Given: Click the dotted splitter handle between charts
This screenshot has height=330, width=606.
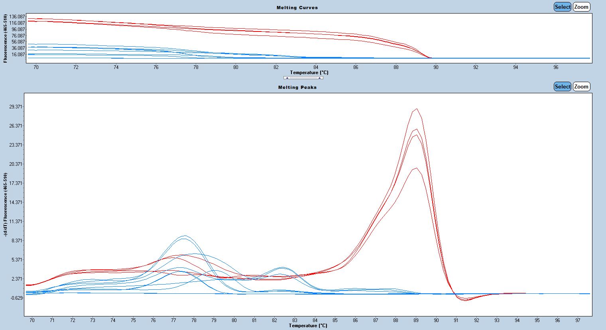Looking at the screenshot, I should click(303, 78).
